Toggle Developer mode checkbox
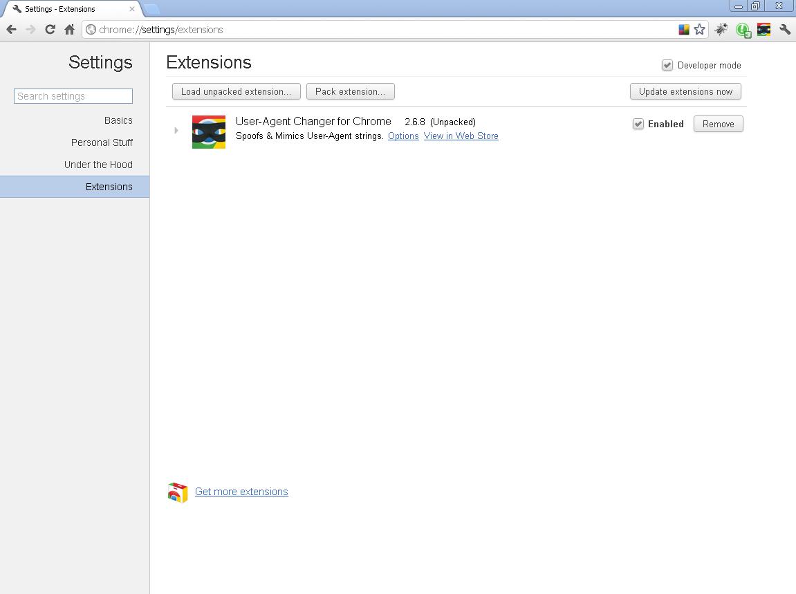The width and height of the screenshot is (796, 594). tap(667, 65)
